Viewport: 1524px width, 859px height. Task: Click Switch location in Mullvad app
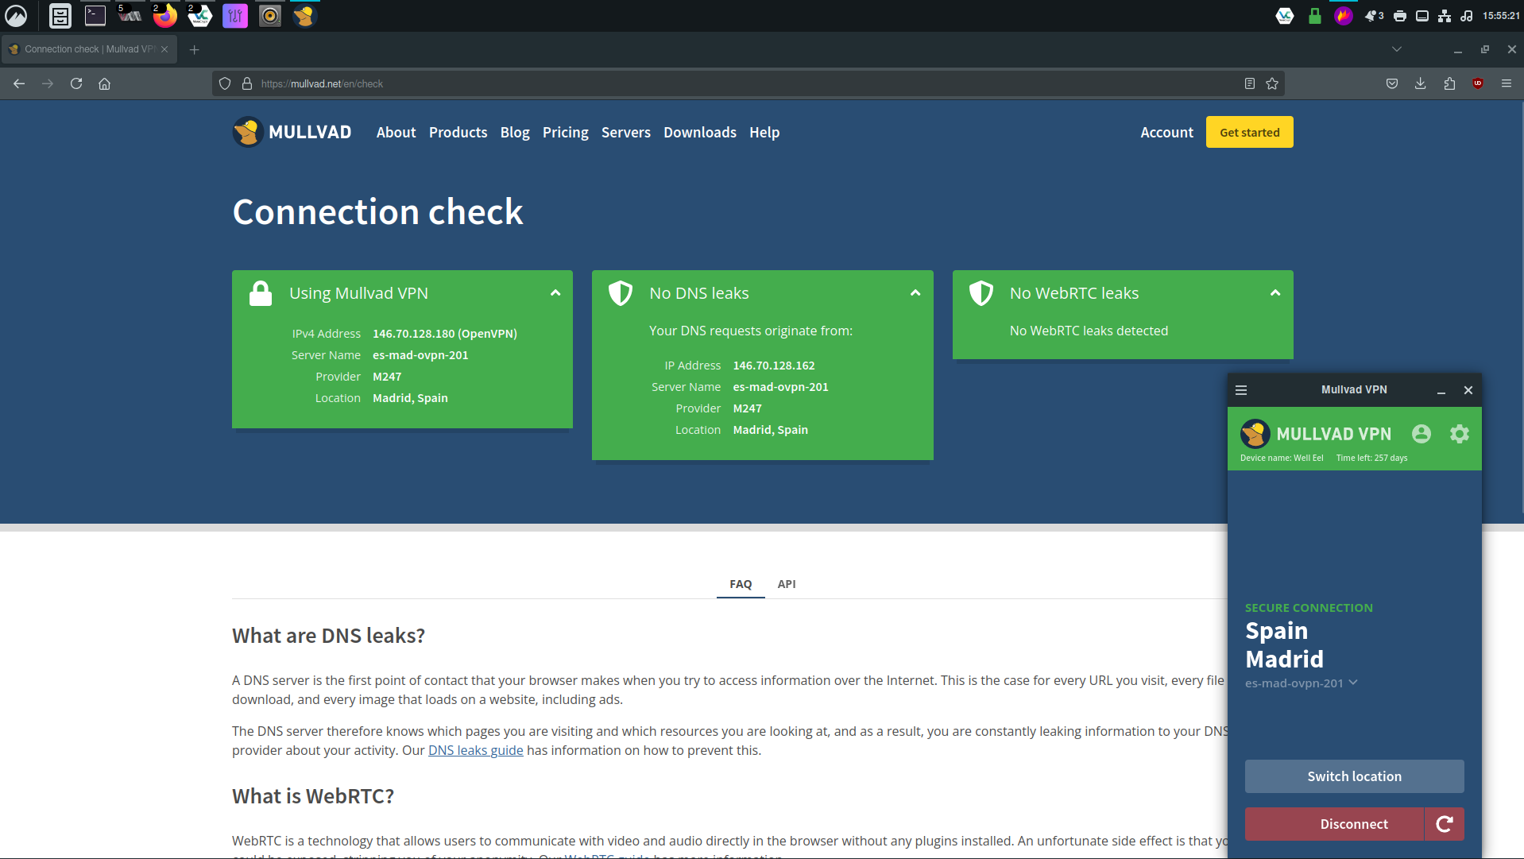(1355, 776)
